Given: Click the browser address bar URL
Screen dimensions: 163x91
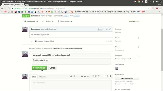Looking at the screenshot, I should (x=47, y=8).
